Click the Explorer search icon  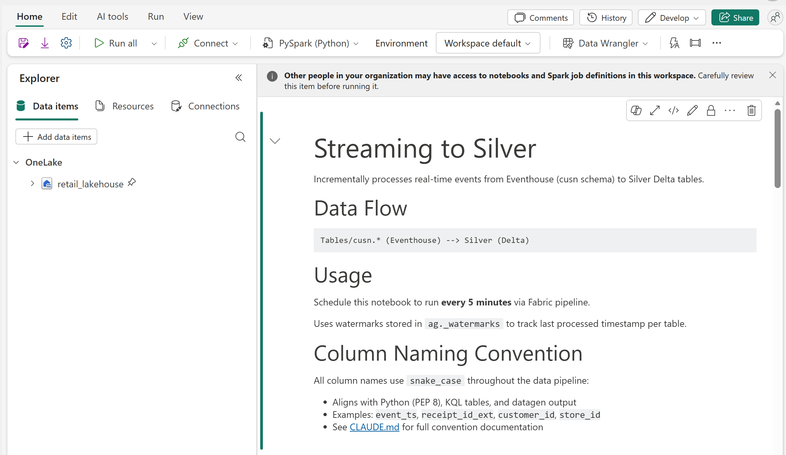pyautogui.click(x=240, y=137)
